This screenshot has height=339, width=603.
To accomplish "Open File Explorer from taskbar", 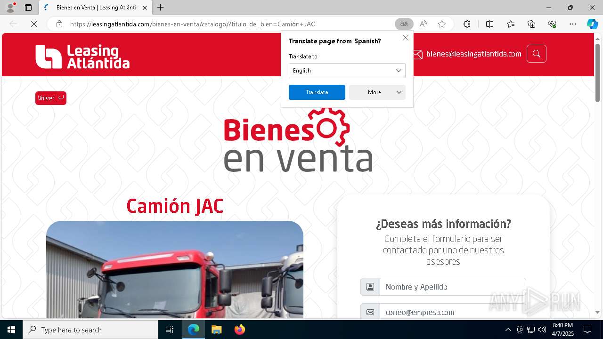I will point(216,330).
